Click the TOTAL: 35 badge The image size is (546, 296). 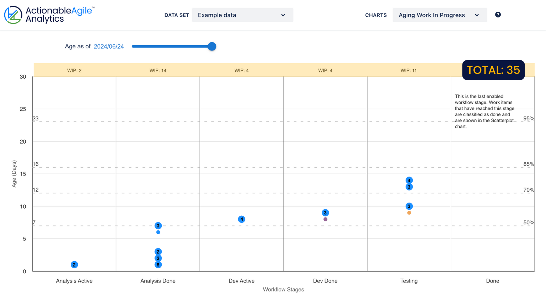[x=493, y=70]
